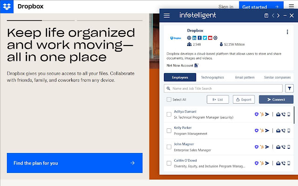
Task: Open the Email pattern tab
Action: (x=245, y=78)
